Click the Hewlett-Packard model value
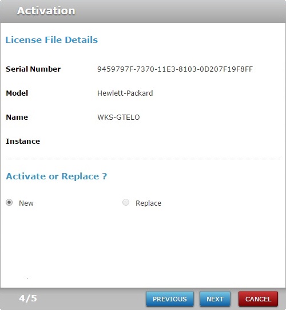 pos(125,93)
